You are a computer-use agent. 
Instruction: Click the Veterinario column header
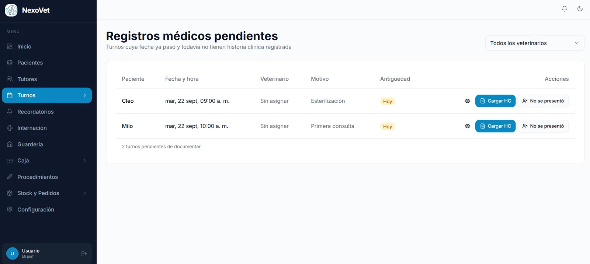[274, 79]
